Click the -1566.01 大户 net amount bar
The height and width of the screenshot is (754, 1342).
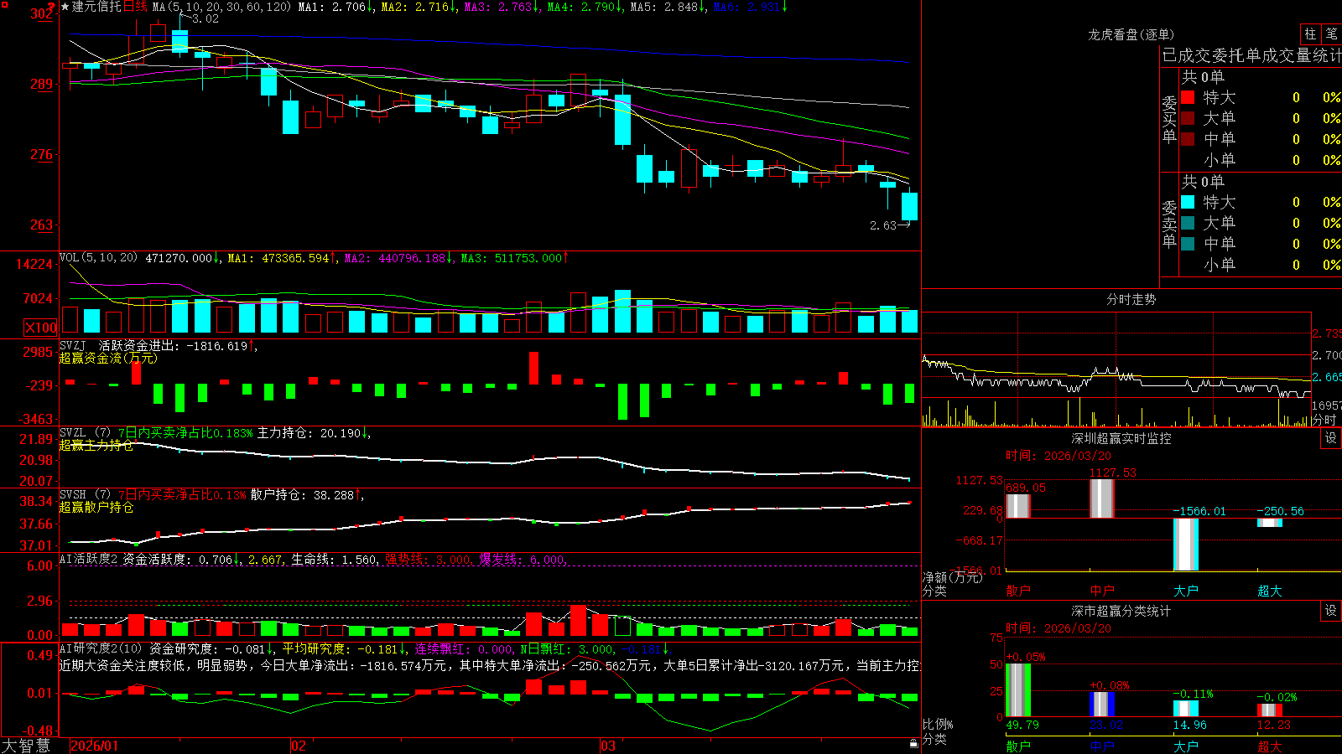click(1186, 545)
